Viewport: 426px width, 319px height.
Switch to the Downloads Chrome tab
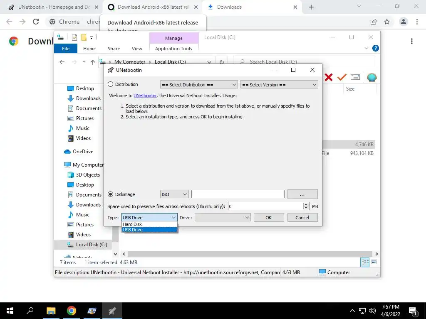tap(252, 7)
